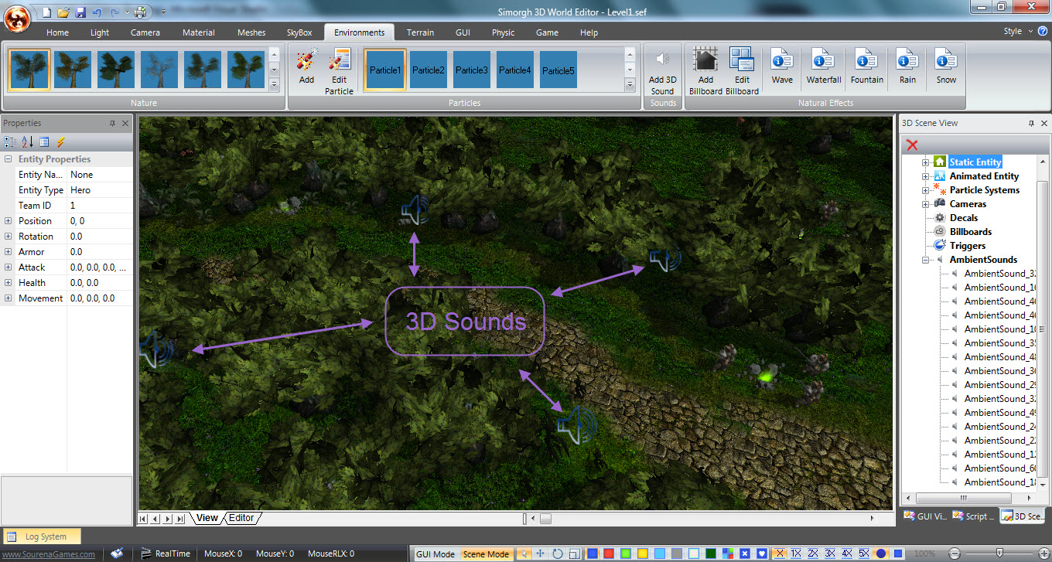
Task: Switch to GUI Mode
Action: tap(435, 554)
